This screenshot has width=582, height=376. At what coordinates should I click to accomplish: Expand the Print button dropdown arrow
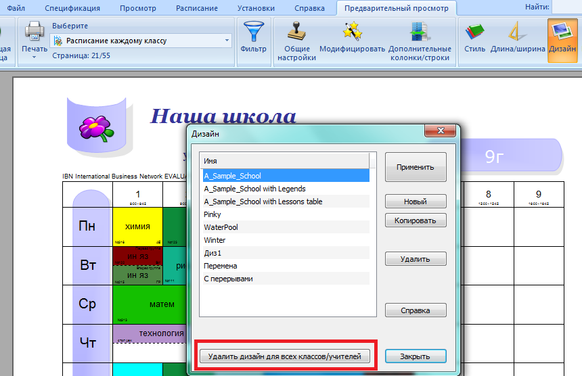click(34, 57)
